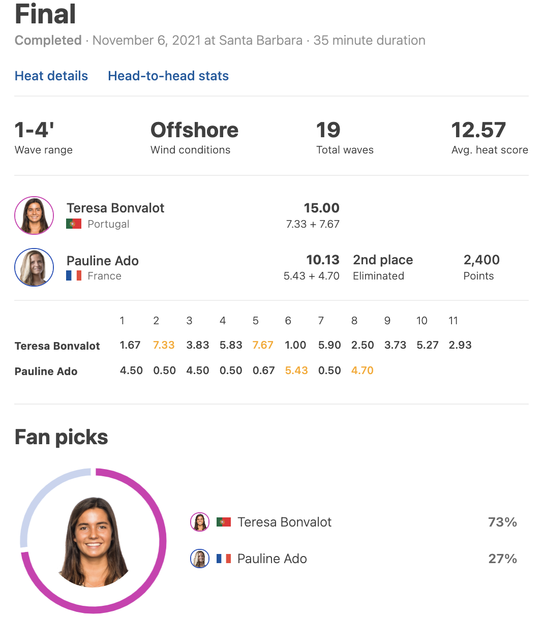Open Teresa Bonvalot's profile name link
Screen dimensions: 544x617
pos(115,208)
